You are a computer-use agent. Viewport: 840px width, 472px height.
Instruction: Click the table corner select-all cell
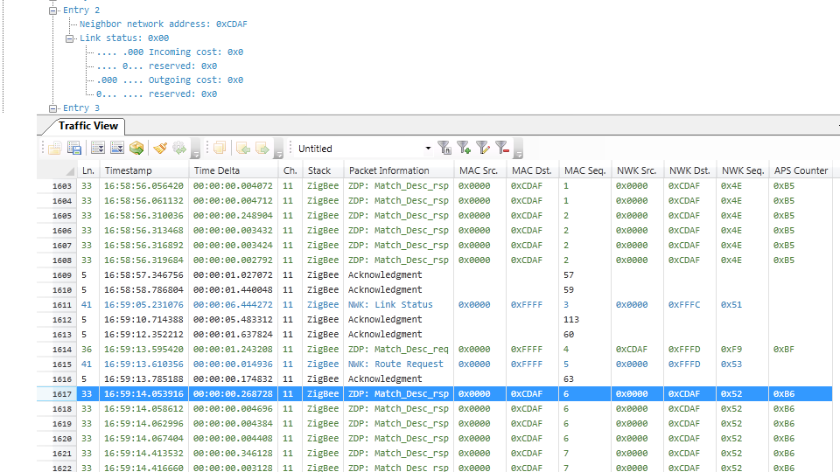(58, 170)
